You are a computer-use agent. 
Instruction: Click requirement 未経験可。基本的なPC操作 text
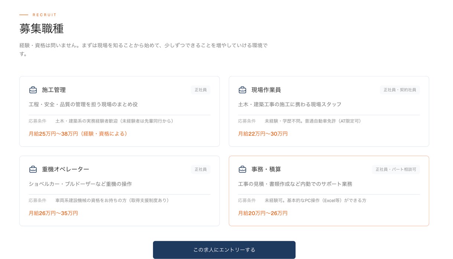316,200
